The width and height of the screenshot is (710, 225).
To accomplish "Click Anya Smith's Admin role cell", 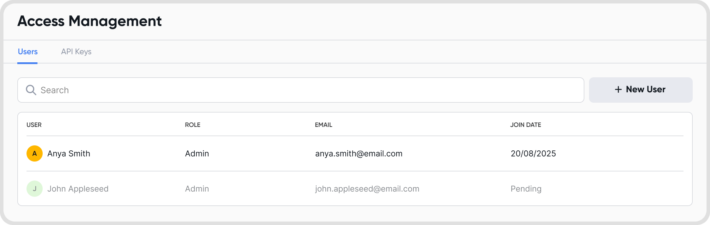I will tap(197, 153).
